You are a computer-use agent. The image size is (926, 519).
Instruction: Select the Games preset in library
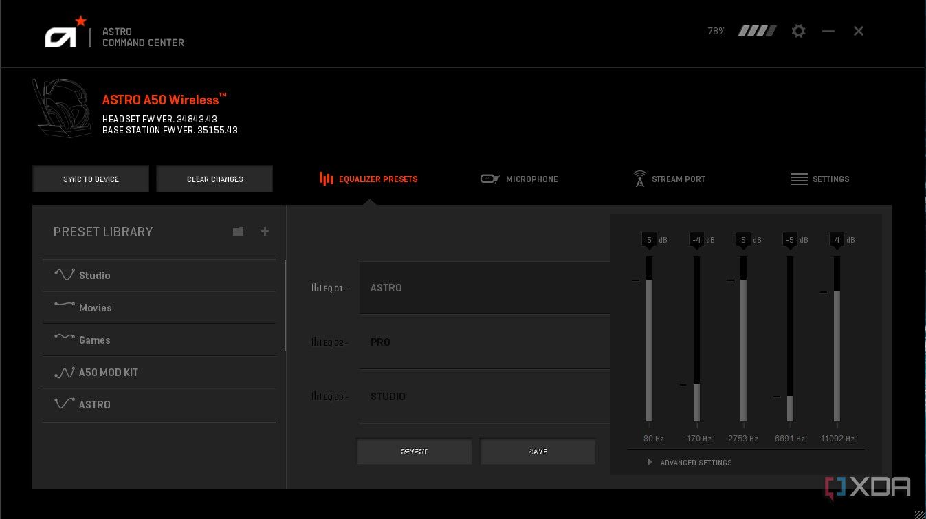coord(159,340)
